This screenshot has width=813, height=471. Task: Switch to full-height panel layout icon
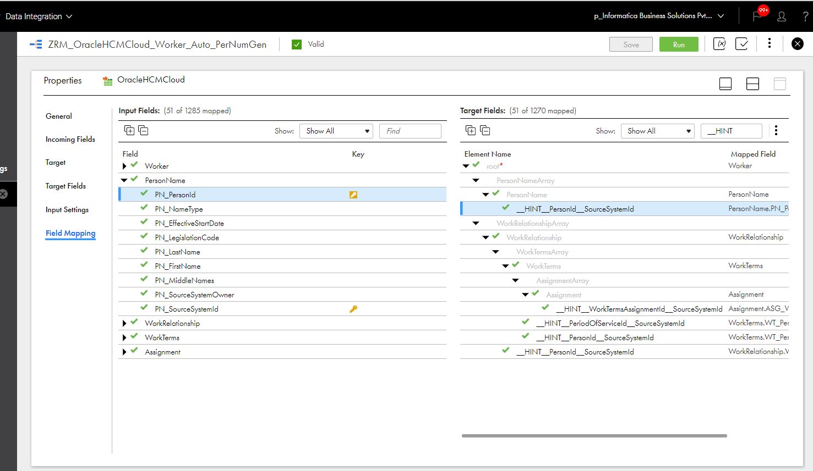(779, 84)
